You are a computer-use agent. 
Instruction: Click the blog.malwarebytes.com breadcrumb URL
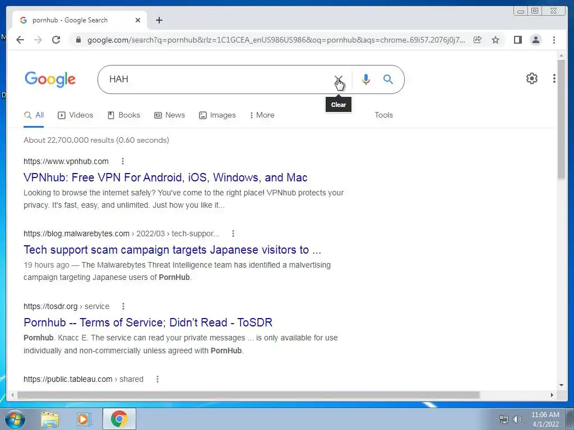[x=121, y=233]
